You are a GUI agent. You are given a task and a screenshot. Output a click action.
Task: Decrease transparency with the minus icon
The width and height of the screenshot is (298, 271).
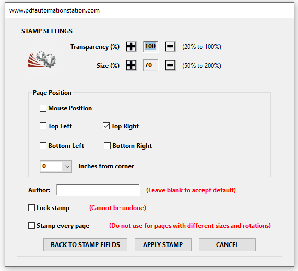coord(170,46)
